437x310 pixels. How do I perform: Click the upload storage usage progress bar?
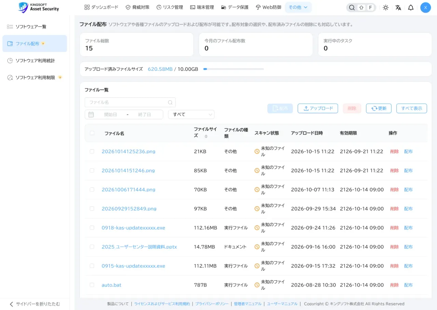pyautogui.click(x=234, y=69)
